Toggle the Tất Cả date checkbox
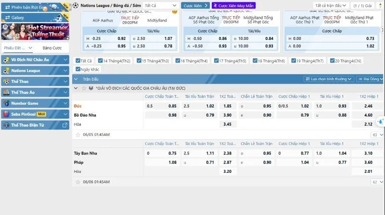This screenshot has height=215, width=385. pyautogui.click(x=78, y=61)
